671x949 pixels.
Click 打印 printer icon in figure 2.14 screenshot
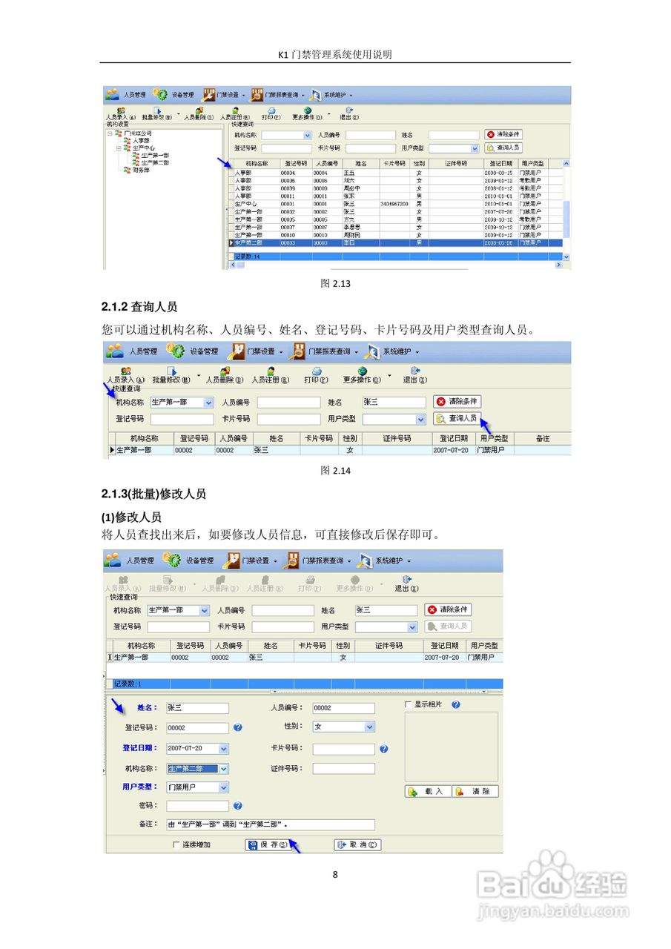click(317, 371)
